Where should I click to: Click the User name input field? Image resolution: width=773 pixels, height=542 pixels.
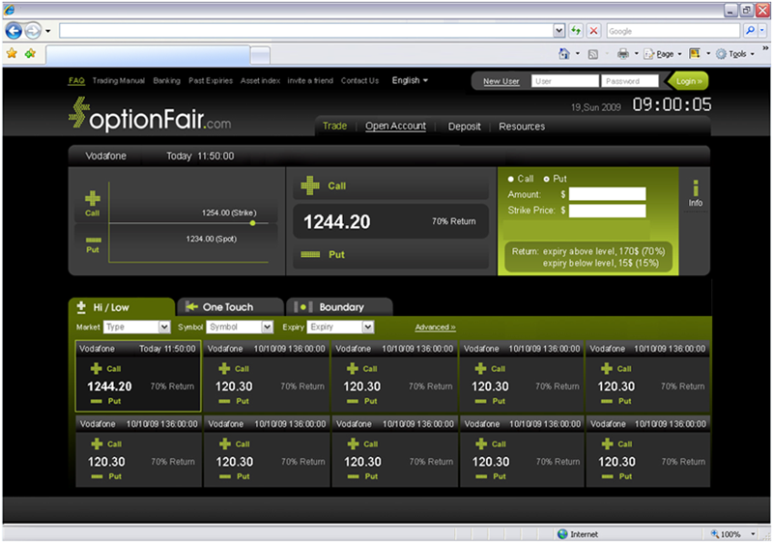pyautogui.click(x=565, y=81)
